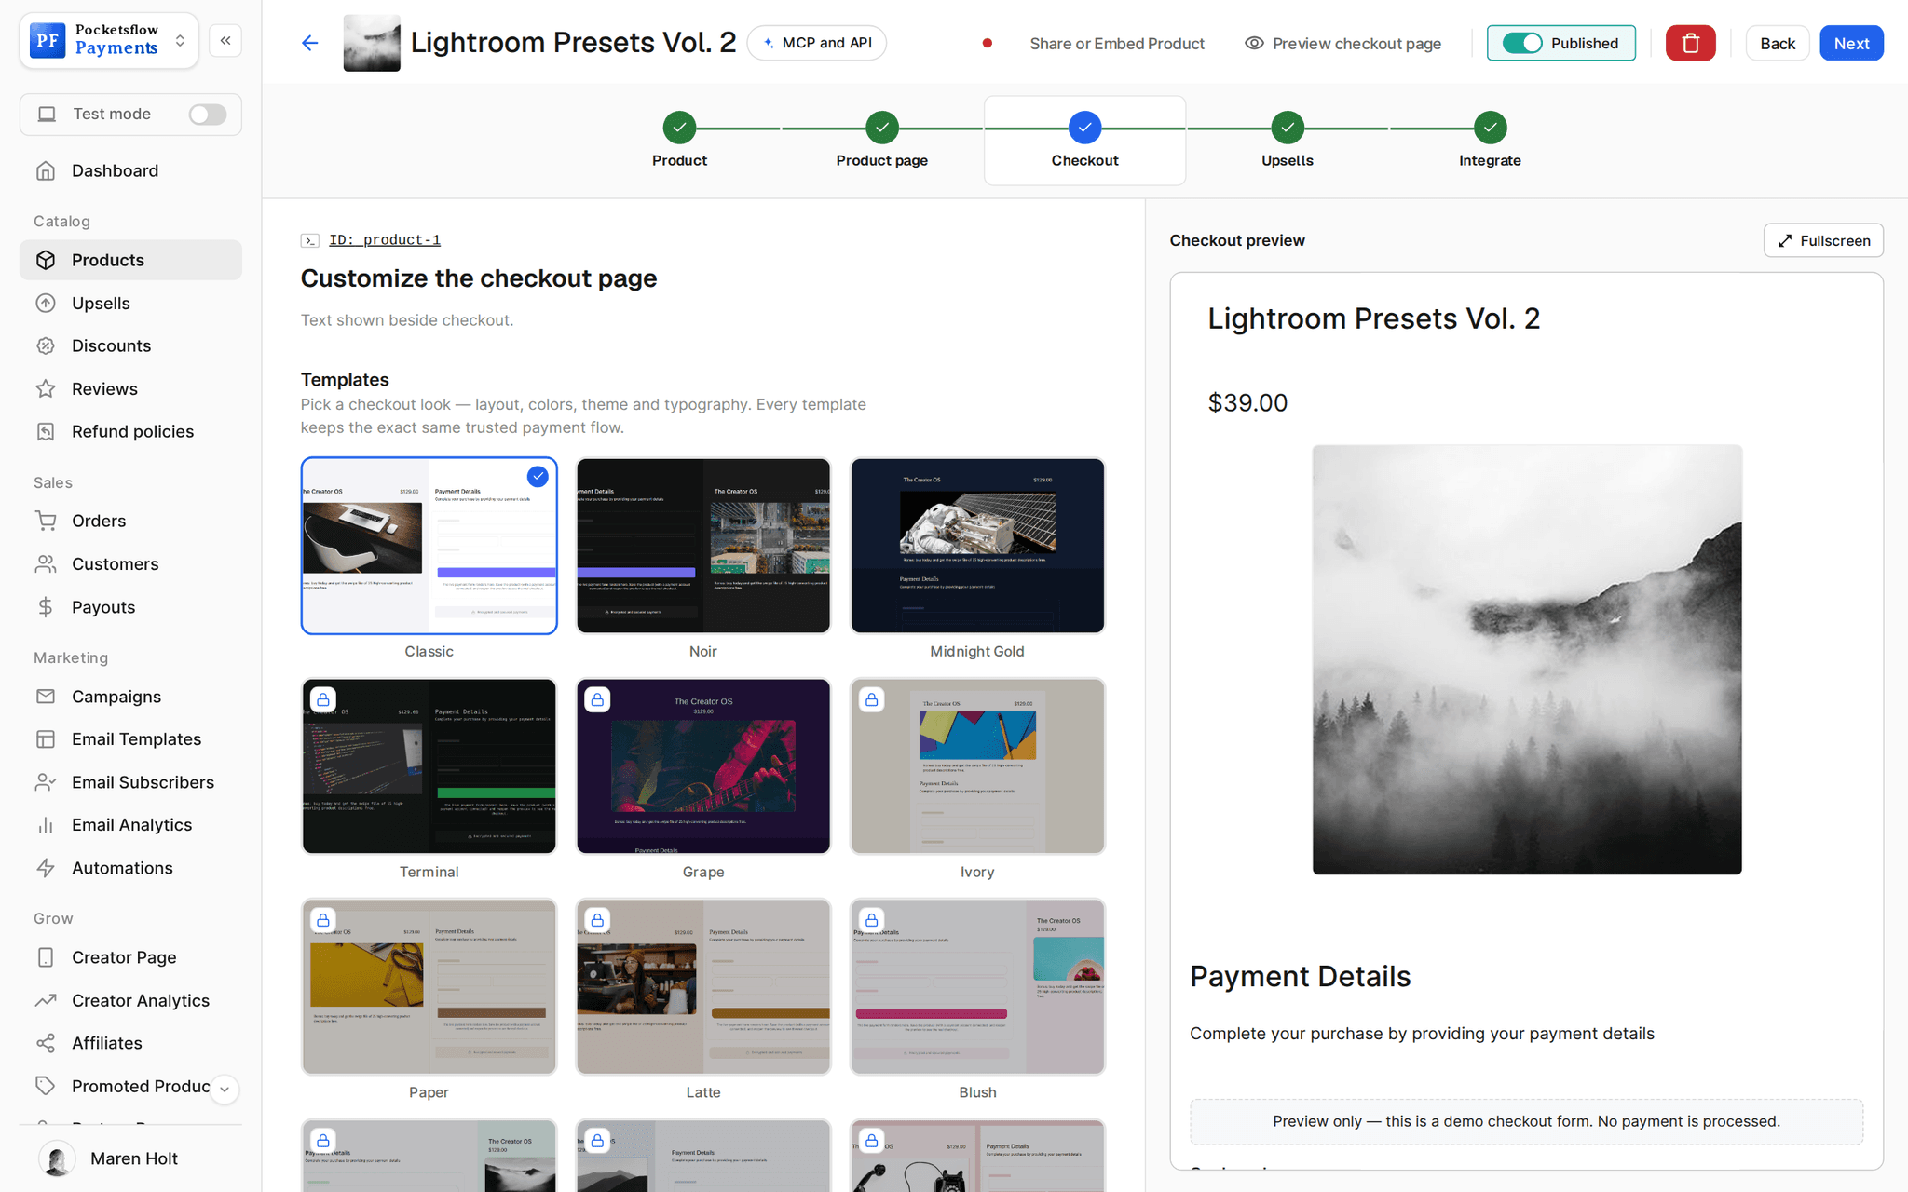Click the terminal icon beside ID: product-1

coord(310,240)
